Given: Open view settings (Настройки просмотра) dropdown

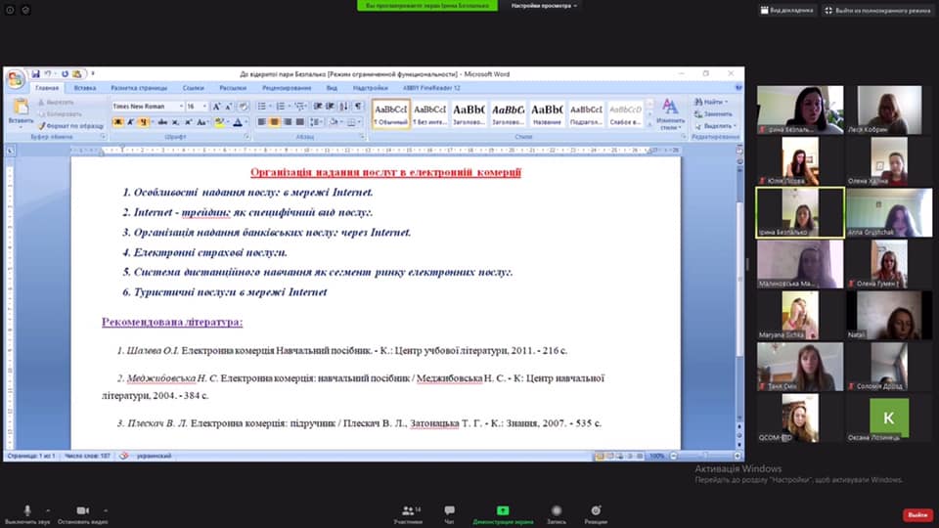Looking at the screenshot, I should point(544,6).
